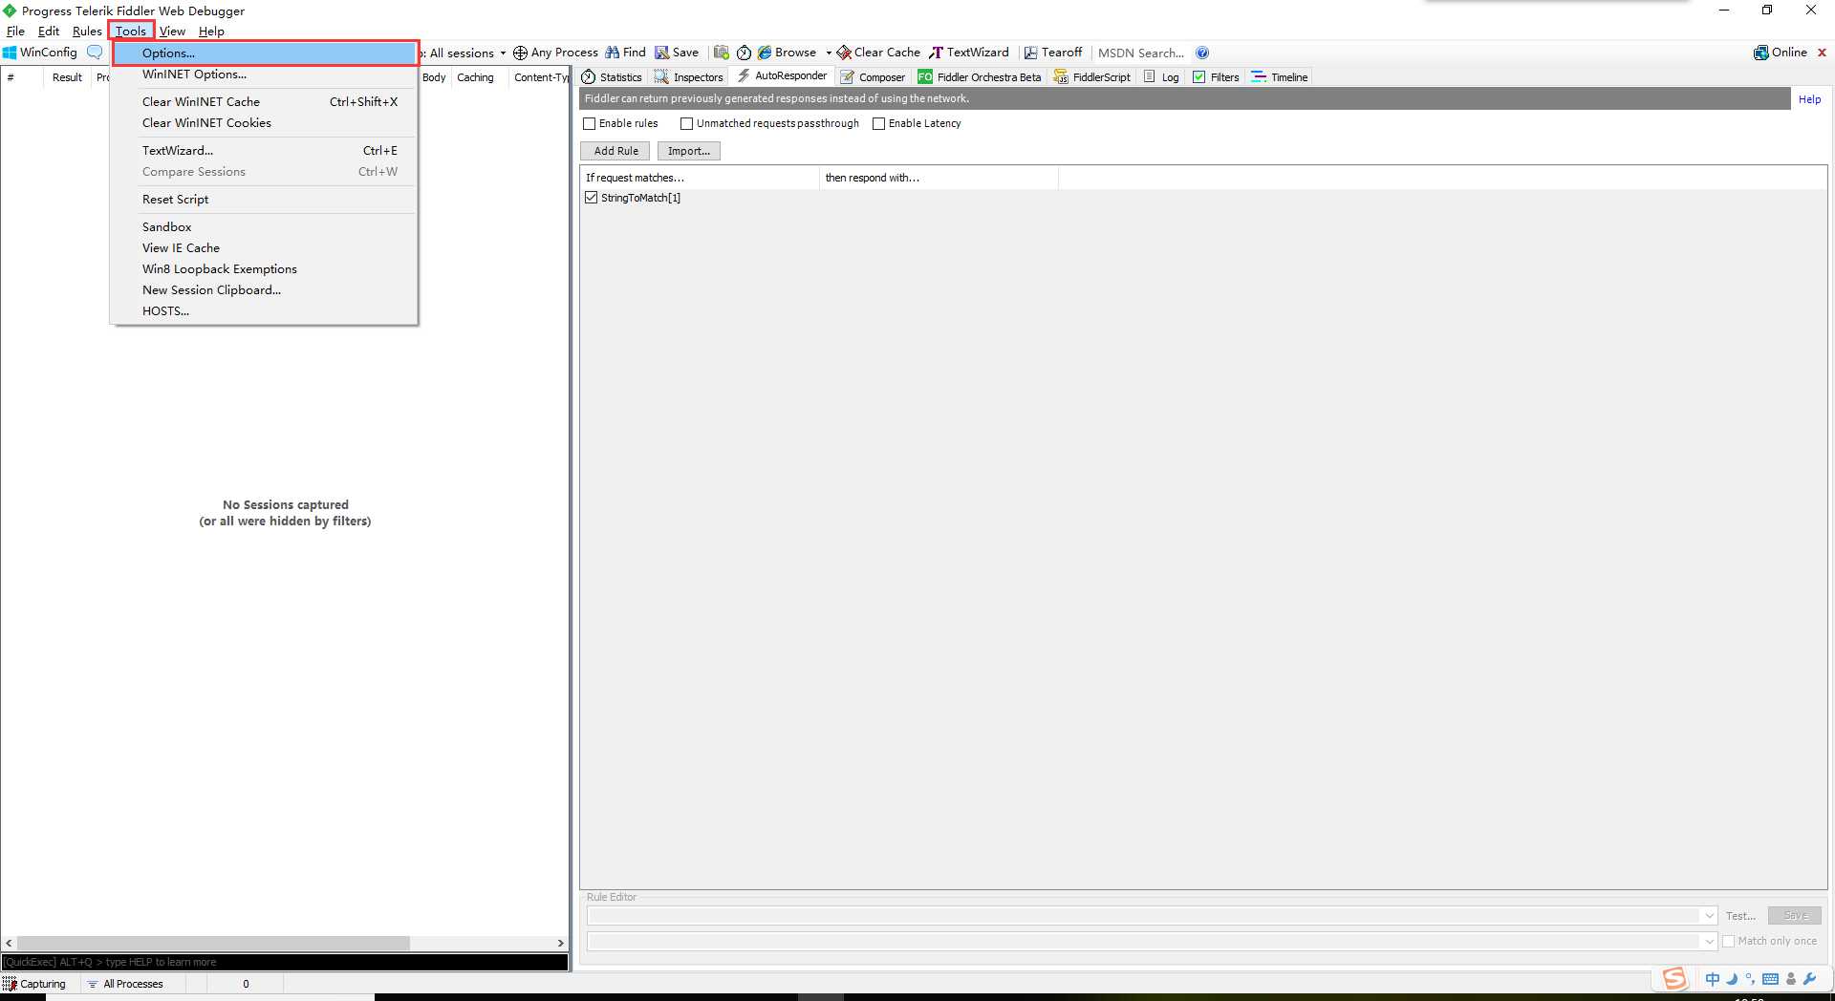The width and height of the screenshot is (1835, 1001).
Task: Click the Save toolbar icon
Action: pos(661,53)
